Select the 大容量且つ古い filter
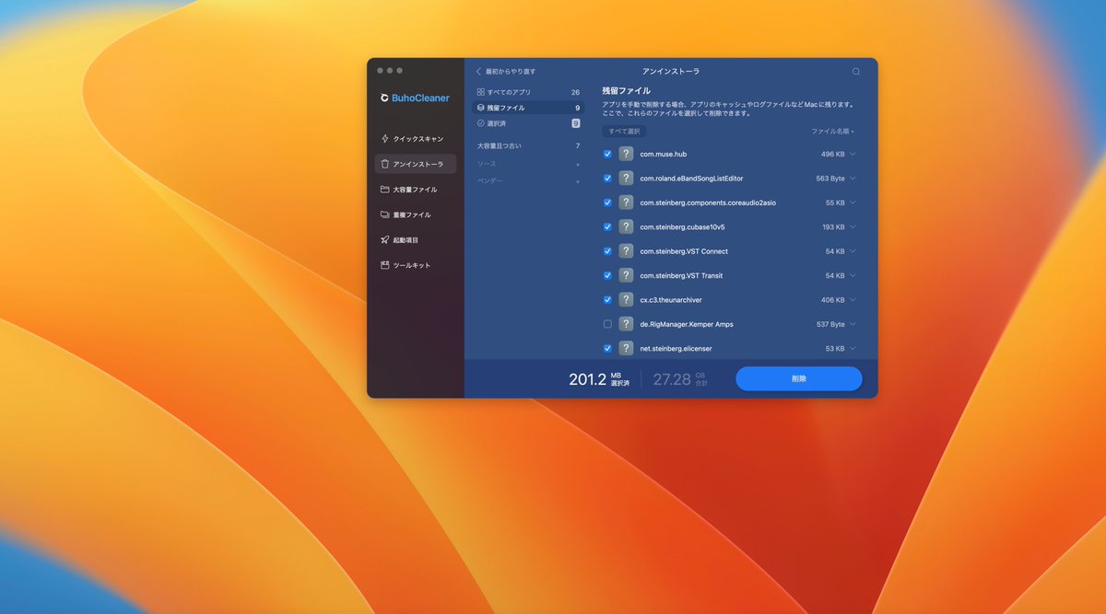 [528, 145]
